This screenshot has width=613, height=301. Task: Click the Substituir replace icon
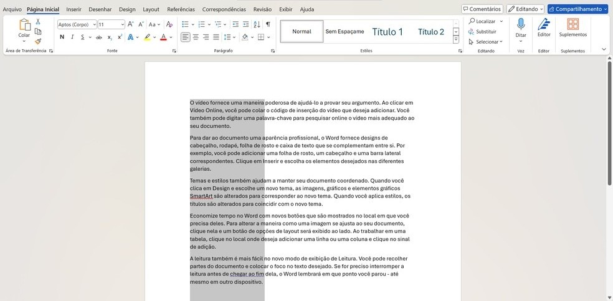click(x=472, y=31)
